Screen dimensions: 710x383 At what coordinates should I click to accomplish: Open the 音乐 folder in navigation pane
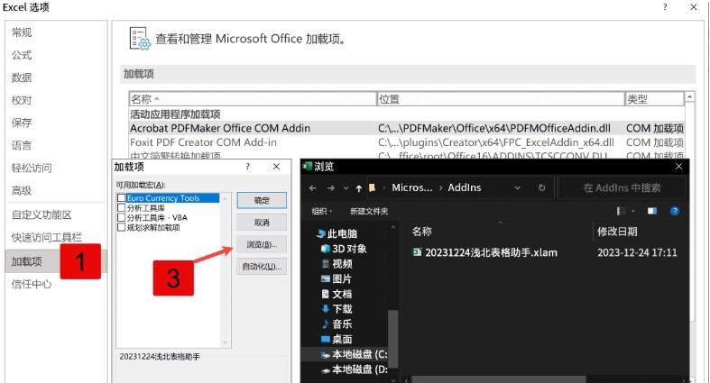pyautogui.click(x=337, y=324)
